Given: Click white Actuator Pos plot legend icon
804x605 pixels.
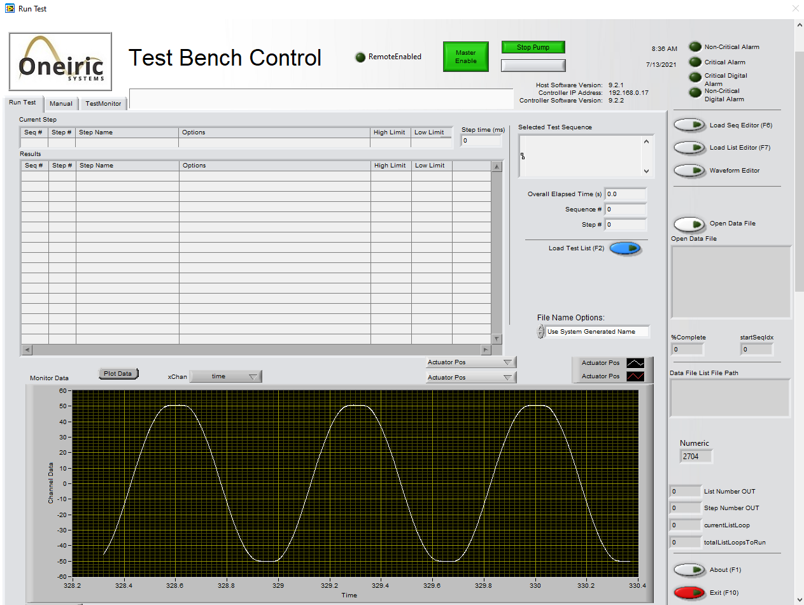Looking at the screenshot, I should (635, 363).
